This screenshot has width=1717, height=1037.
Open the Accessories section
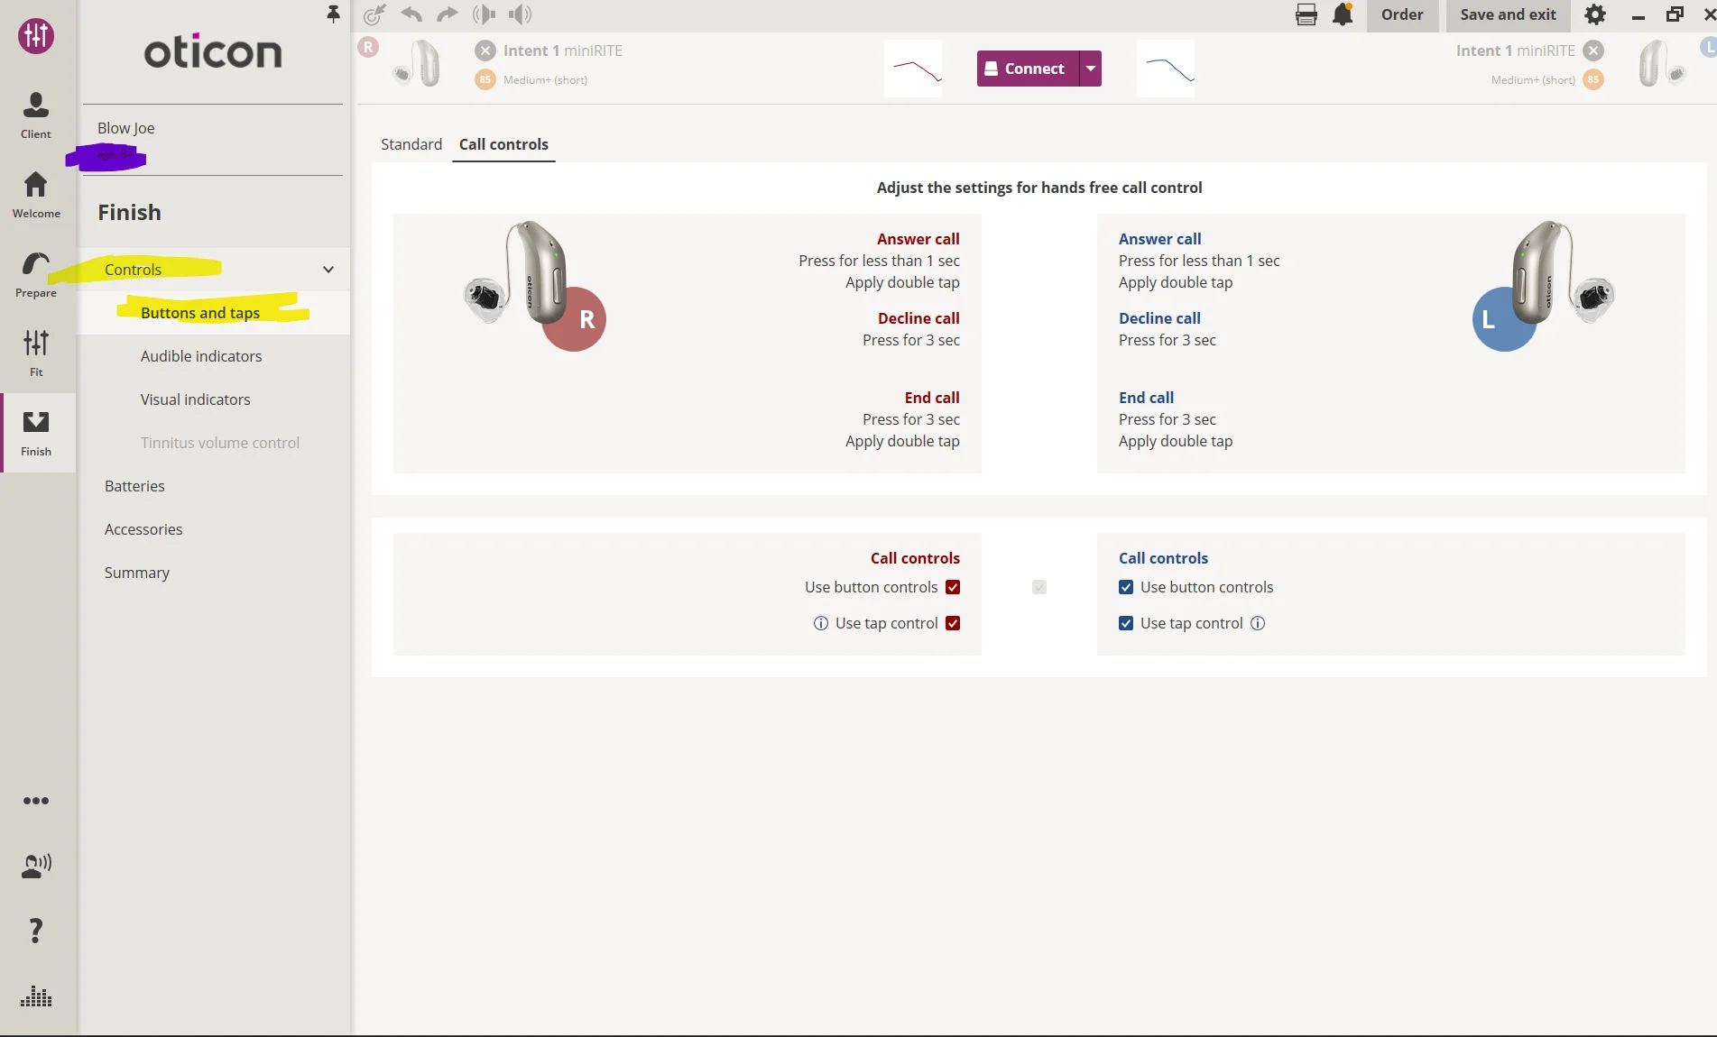point(143,529)
